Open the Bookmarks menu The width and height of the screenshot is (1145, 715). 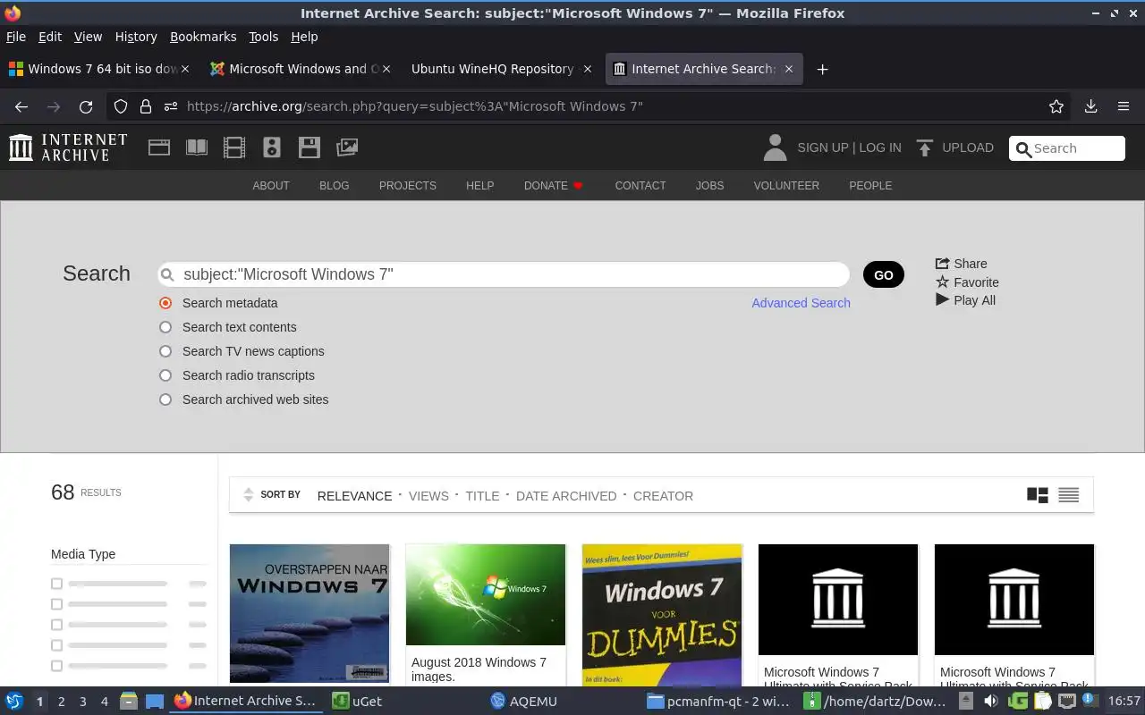click(203, 37)
